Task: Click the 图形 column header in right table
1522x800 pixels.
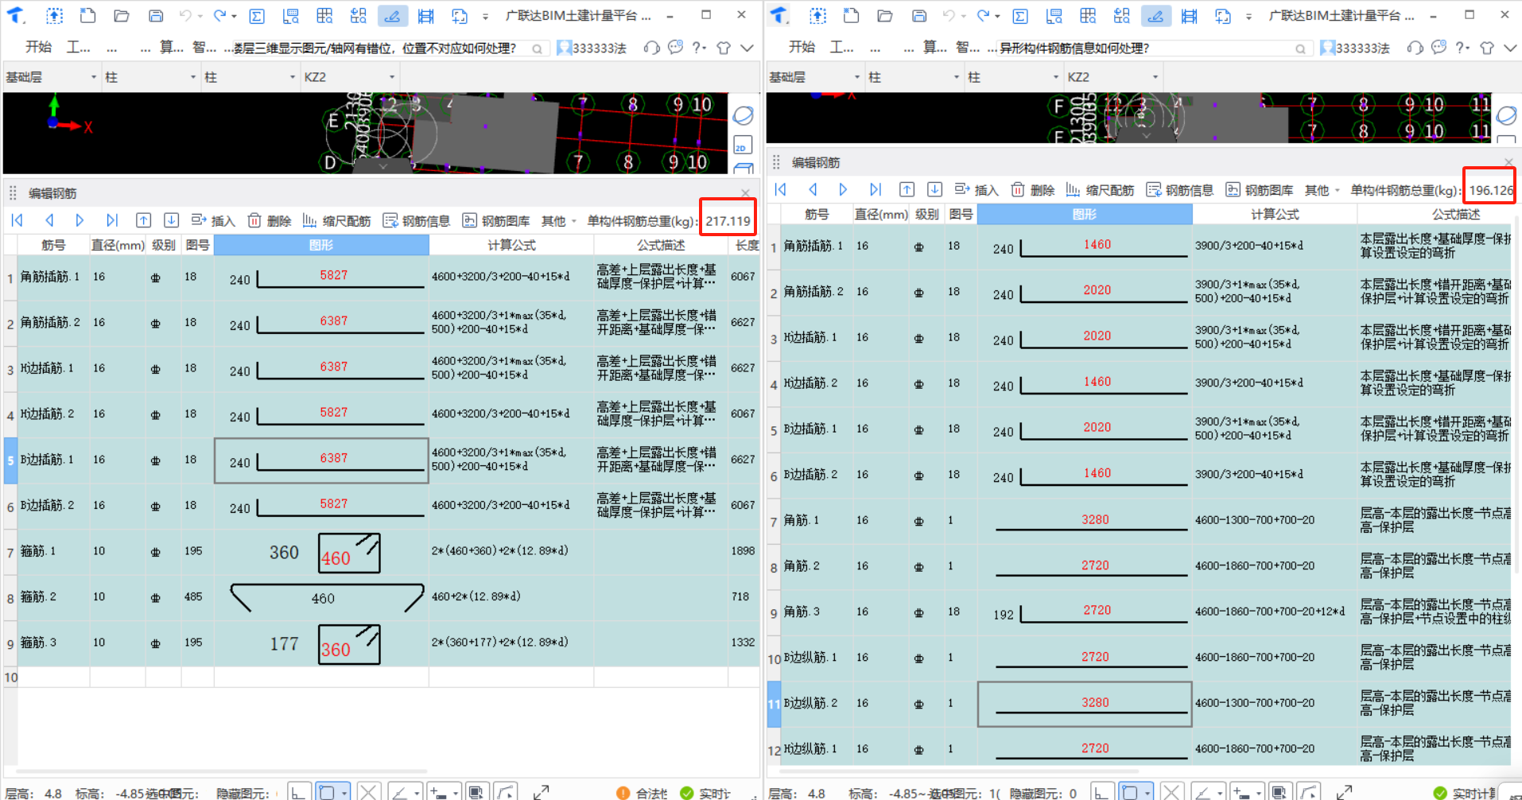Action: 1085,214
